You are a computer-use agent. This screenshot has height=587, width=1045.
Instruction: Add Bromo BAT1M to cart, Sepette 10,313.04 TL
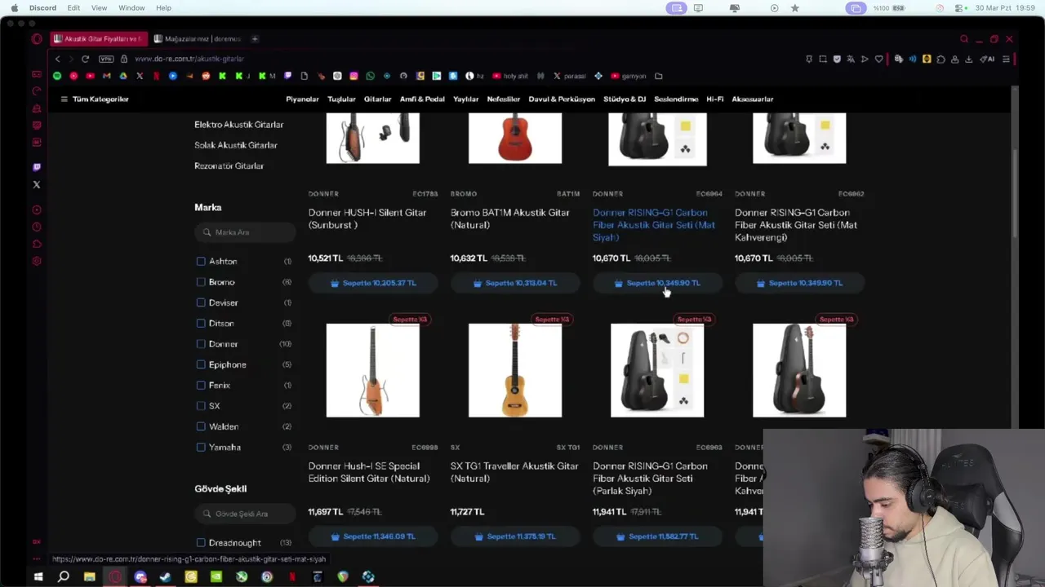tap(515, 283)
